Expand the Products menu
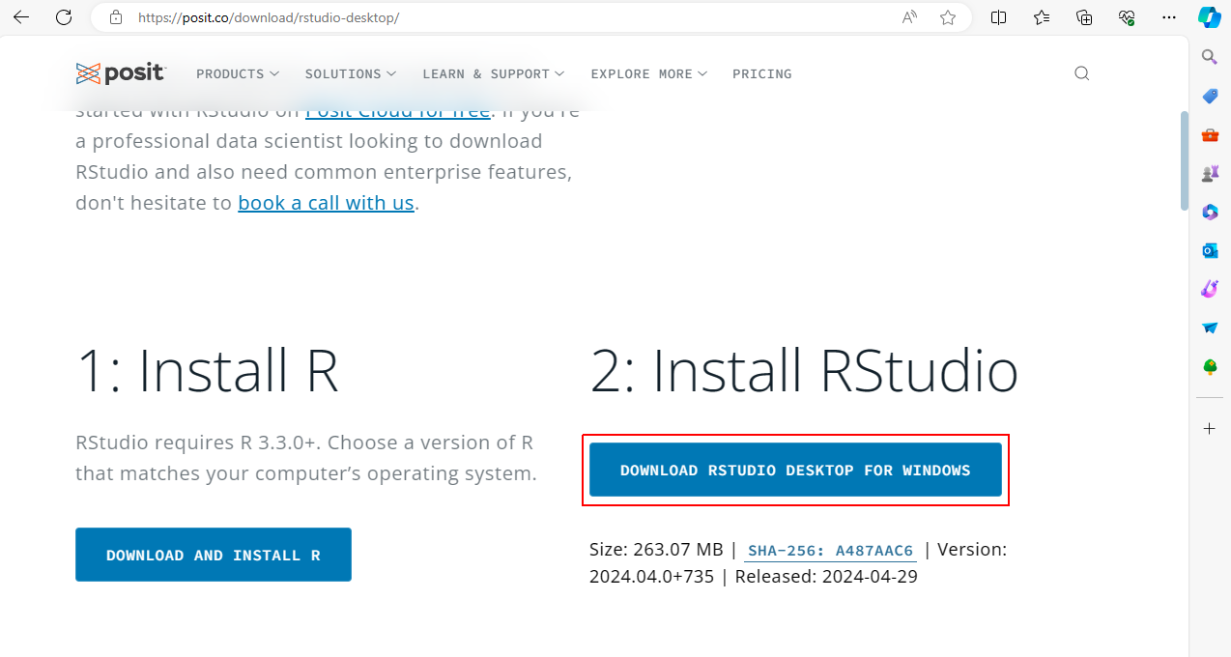The image size is (1231, 657). 238,73
